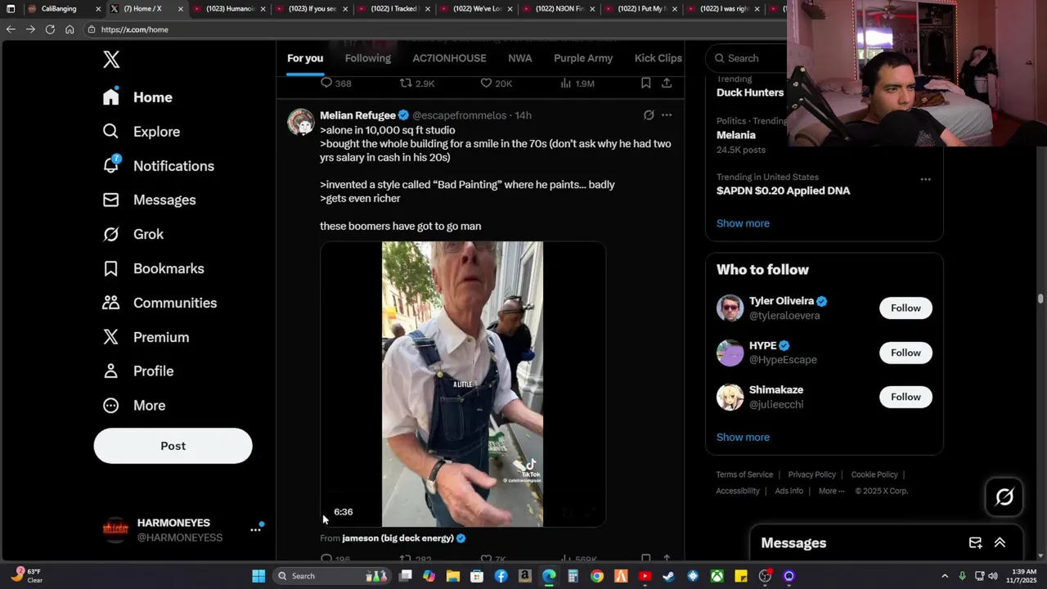Screen dimensions: 1047x589
Task: Switch to the AC7IONHOUSE tab
Action: click(x=449, y=58)
